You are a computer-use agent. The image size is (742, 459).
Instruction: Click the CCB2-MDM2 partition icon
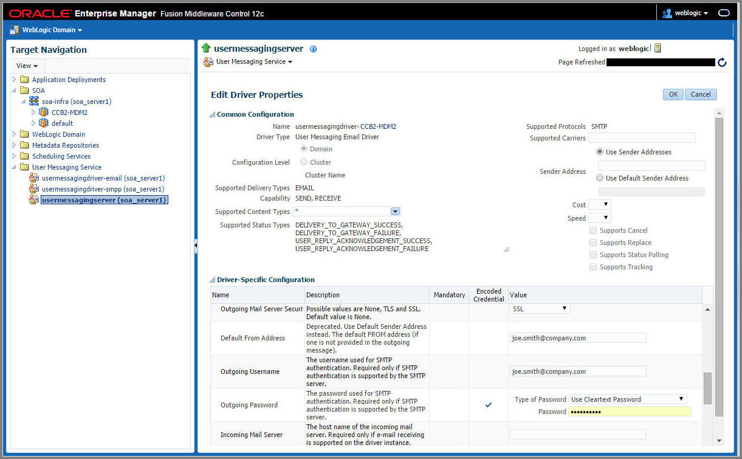coord(44,112)
